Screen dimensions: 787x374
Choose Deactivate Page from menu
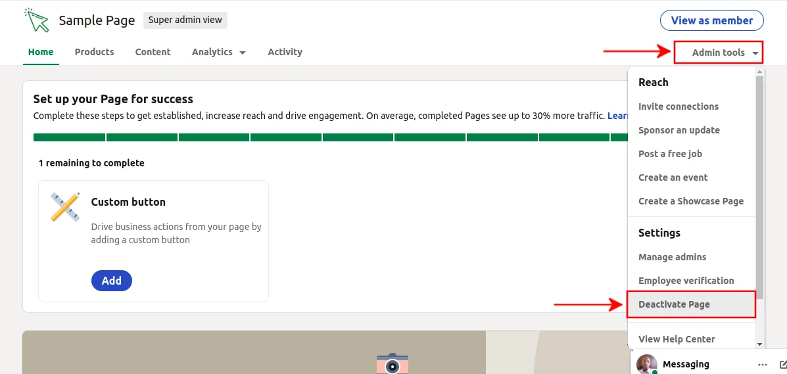click(691, 304)
